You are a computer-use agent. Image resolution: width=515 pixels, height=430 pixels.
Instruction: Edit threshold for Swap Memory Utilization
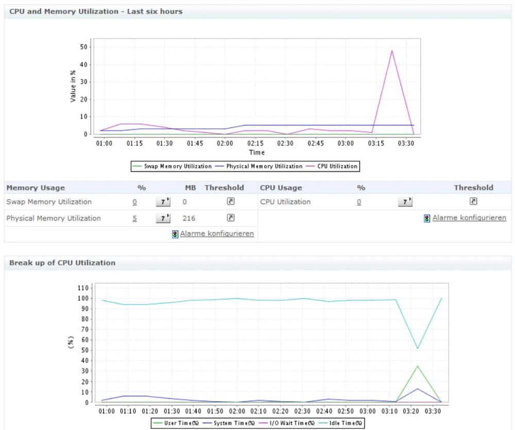[x=231, y=201]
